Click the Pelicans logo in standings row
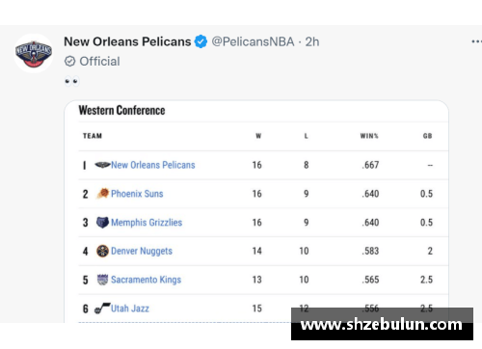This screenshot has height=349, width=482. click(102, 165)
